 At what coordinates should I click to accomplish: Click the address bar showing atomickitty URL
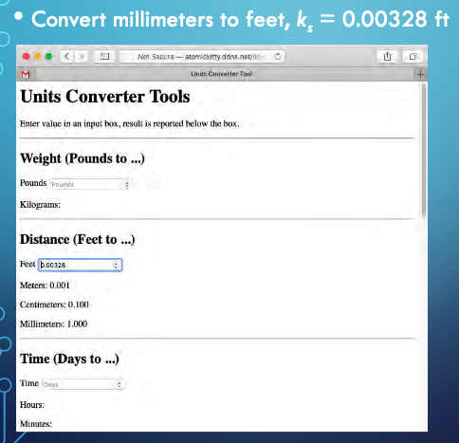[201, 56]
